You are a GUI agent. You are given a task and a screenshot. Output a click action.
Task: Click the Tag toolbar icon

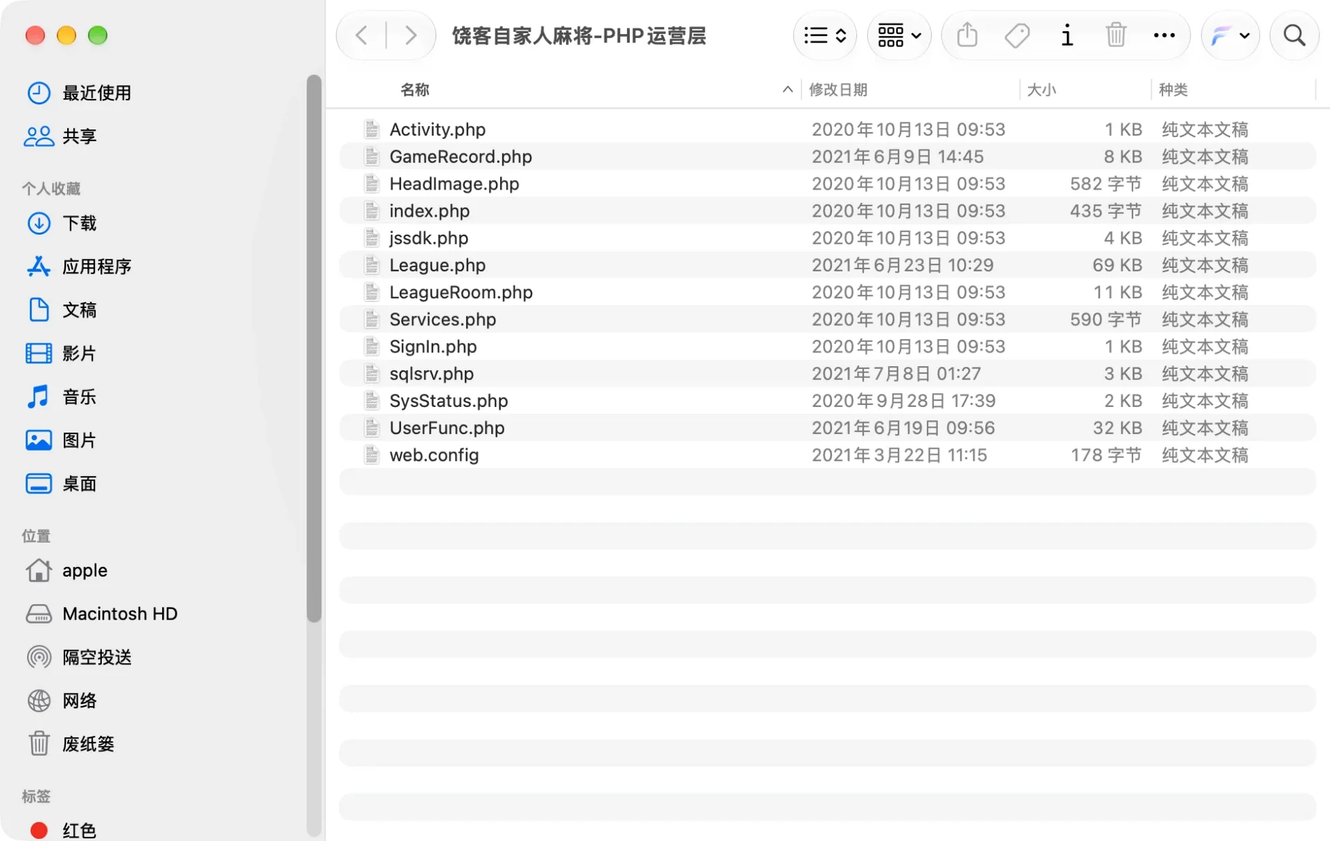tap(1017, 35)
